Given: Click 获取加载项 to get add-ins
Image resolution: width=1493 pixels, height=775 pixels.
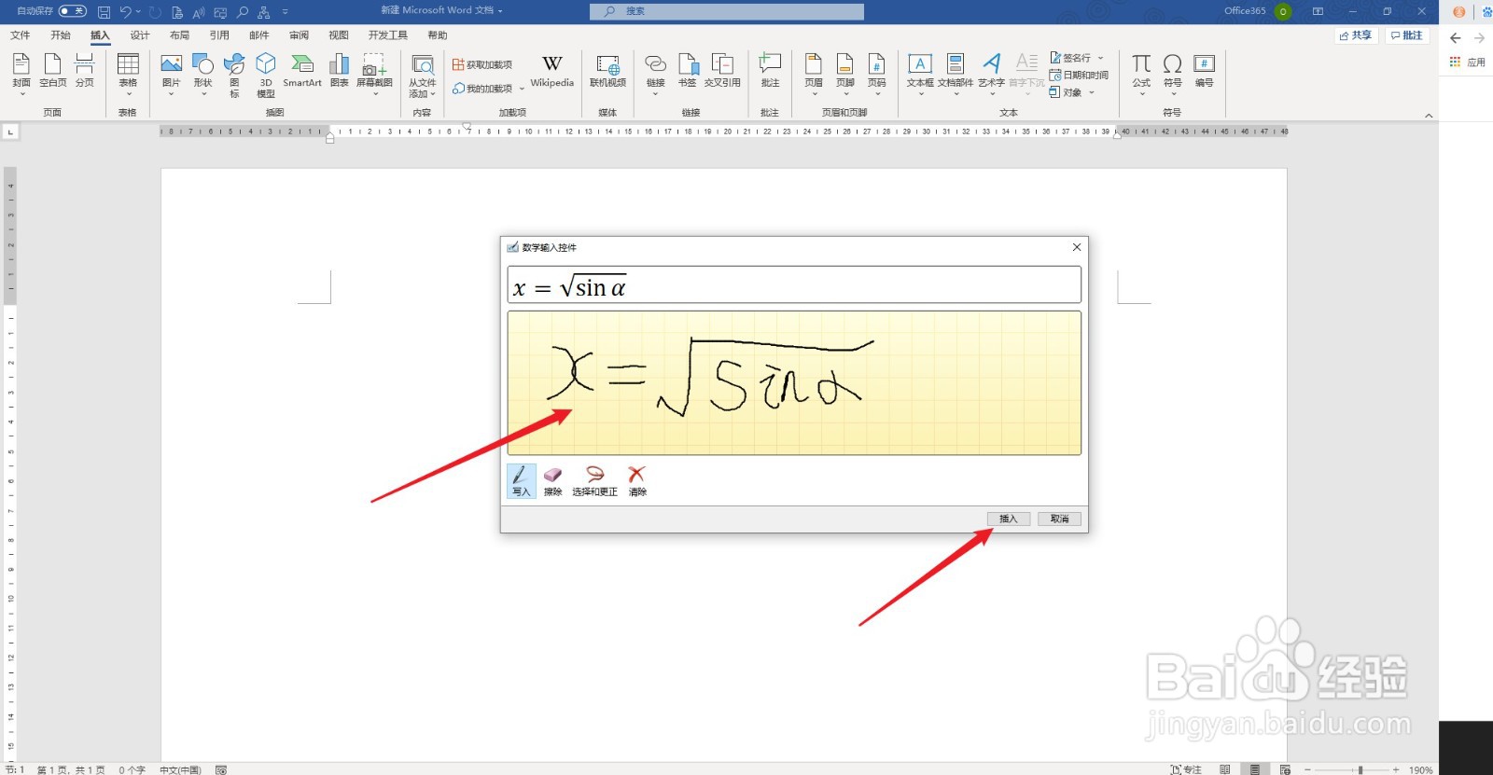Looking at the screenshot, I should 482,64.
